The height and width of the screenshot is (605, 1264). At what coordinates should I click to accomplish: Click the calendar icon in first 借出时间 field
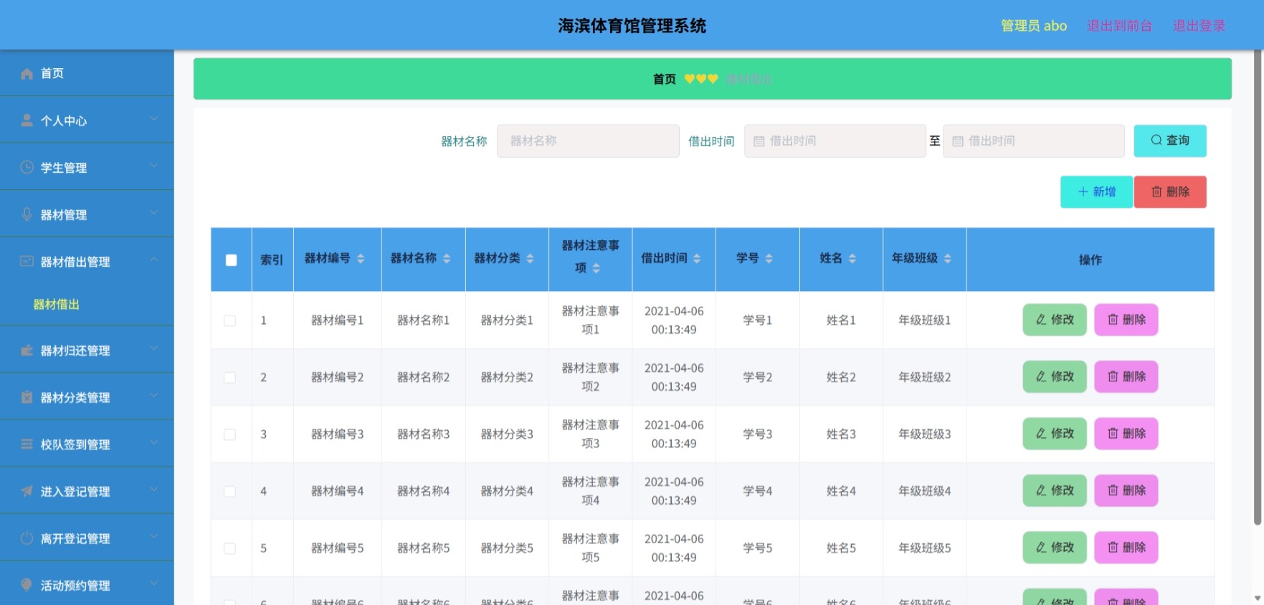click(759, 141)
